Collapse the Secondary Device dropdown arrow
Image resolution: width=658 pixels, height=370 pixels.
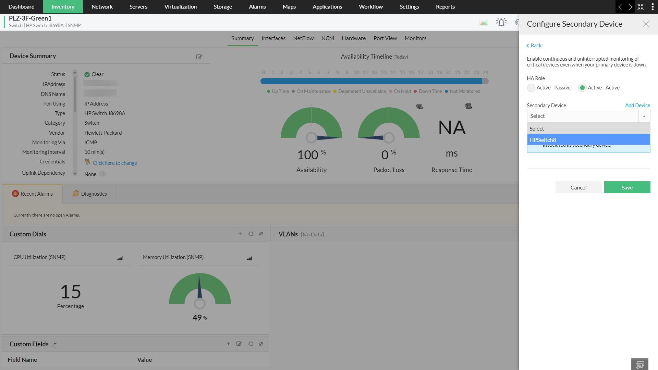[x=644, y=116]
